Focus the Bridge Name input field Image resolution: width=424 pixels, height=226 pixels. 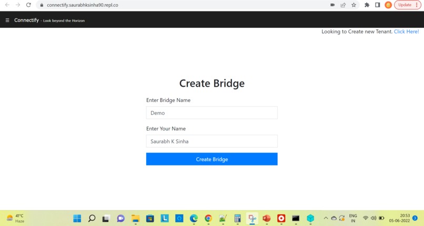(x=211, y=112)
